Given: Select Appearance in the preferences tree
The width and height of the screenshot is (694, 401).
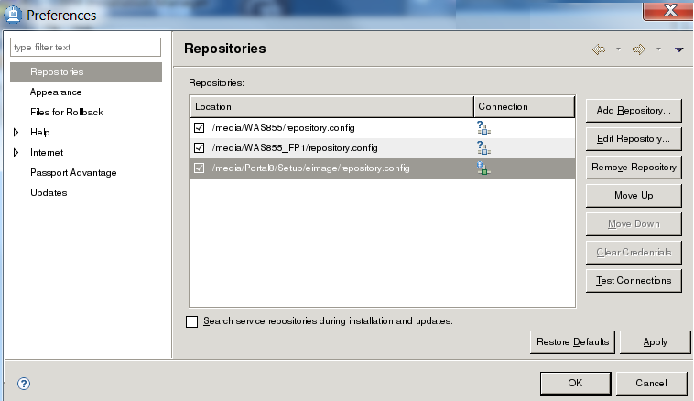Looking at the screenshot, I should [x=56, y=92].
